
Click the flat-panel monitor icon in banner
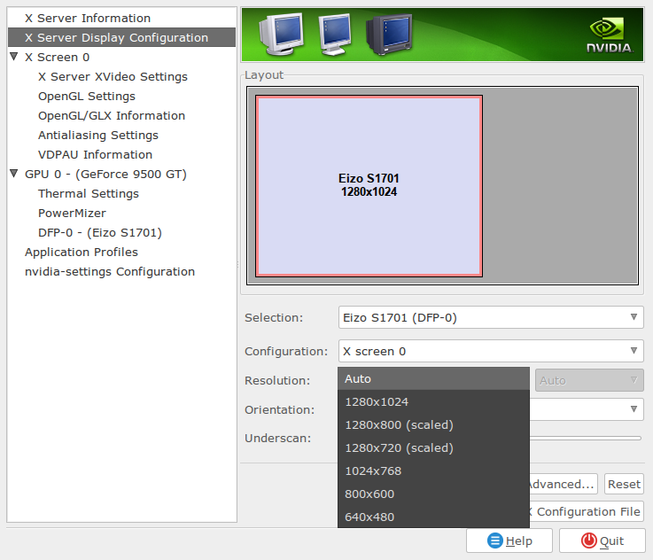tap(334, 35)
